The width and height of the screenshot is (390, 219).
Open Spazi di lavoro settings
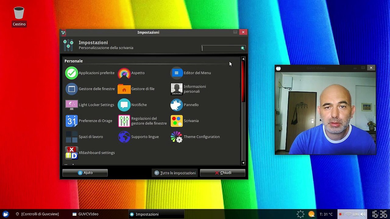[84, 137]
